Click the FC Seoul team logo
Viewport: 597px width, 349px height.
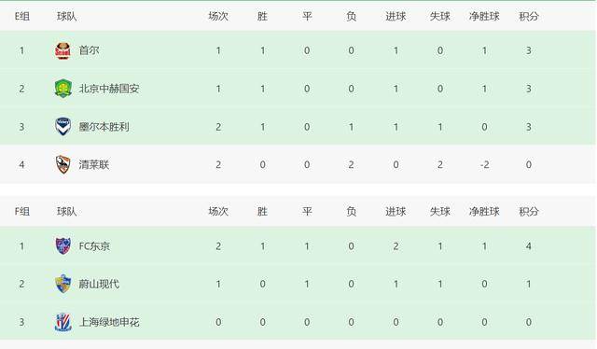tap(62, 50)
